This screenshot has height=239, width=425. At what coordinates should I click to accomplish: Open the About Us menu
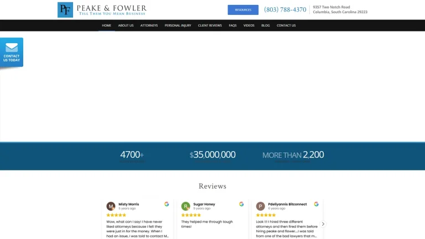pyautogui.click(x=126, y=25)
